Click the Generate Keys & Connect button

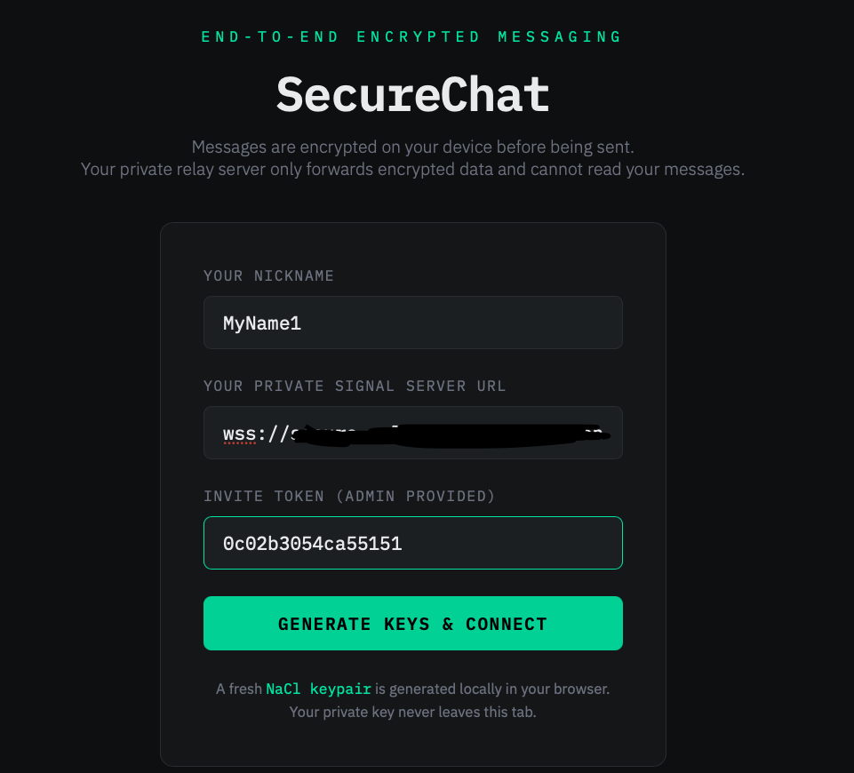pyautogui.click(x=412, y=624)
